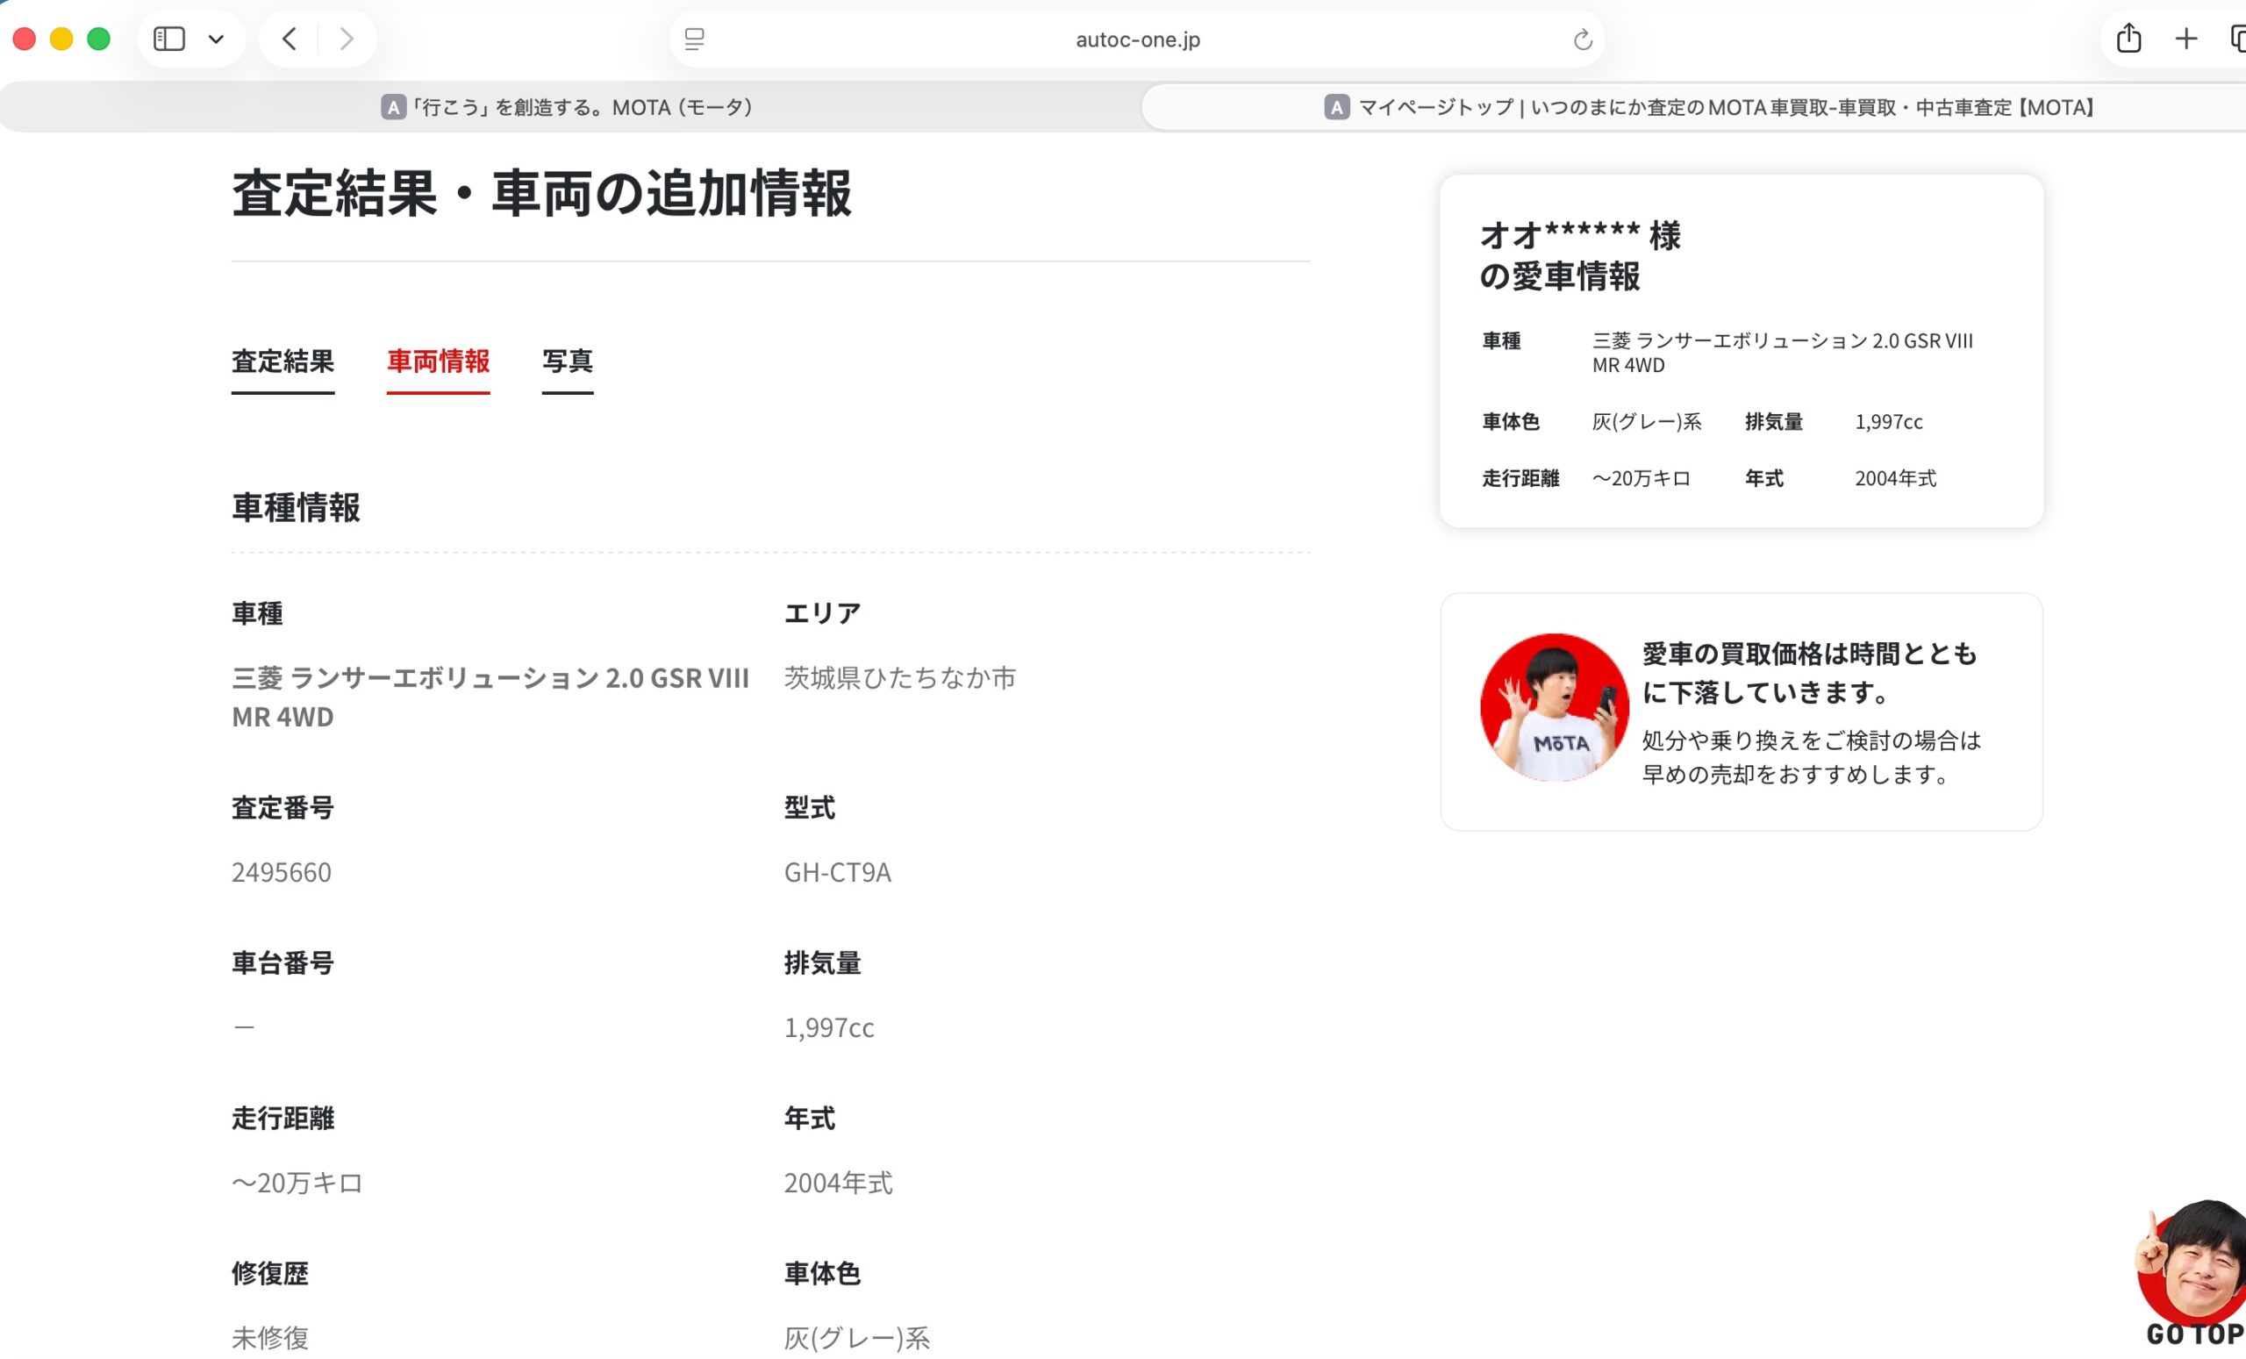
Task: Expand the sidebar tab group dropdown chevron
Action: tap(216, 39)
